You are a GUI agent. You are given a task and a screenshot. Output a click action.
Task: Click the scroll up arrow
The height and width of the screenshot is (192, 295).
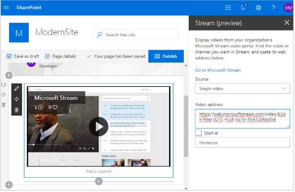click(x=187, y=66)
